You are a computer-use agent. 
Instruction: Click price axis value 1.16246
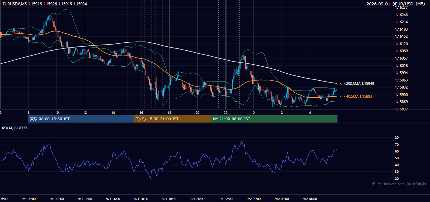tap(401, 15)
